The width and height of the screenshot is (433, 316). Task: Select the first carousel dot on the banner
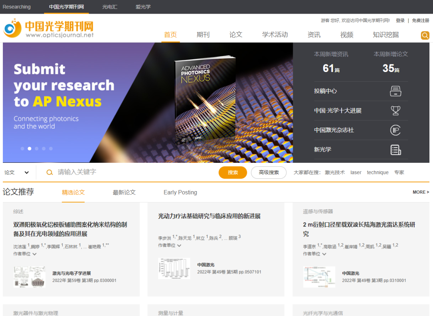[22, 148]
